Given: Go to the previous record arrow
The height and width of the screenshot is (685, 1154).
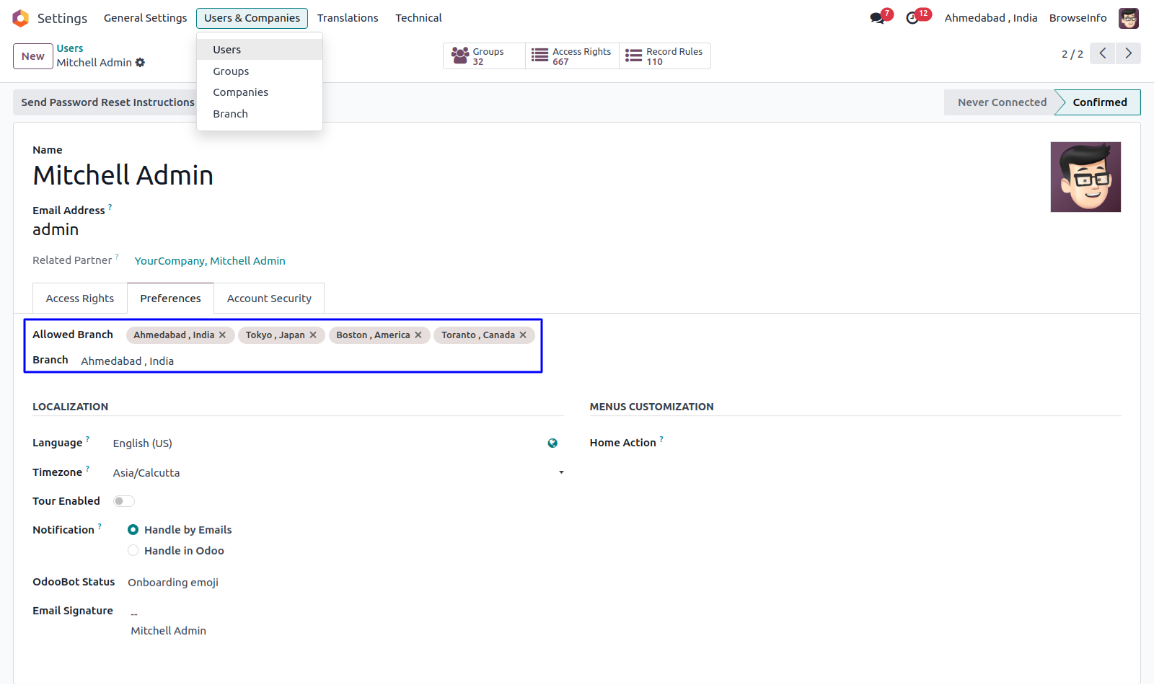Looking at the screenshot, I should pos(1102,53).
